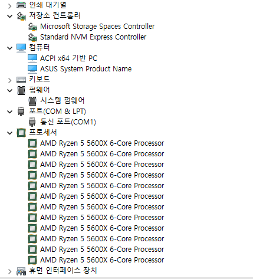Click the printer icon next to 인쇄 대기열
This screenshot has width=253, height=279.
coord(21,5)
